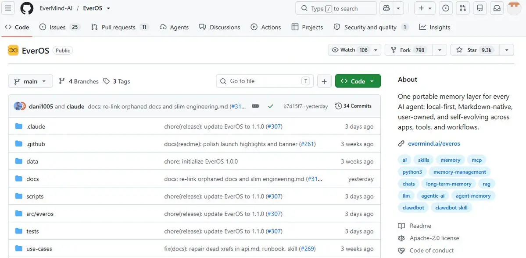The width and height of the screenshot is (526, 258).
Task: Open the Copilot chat icon
Action: [x=386, y=8]
